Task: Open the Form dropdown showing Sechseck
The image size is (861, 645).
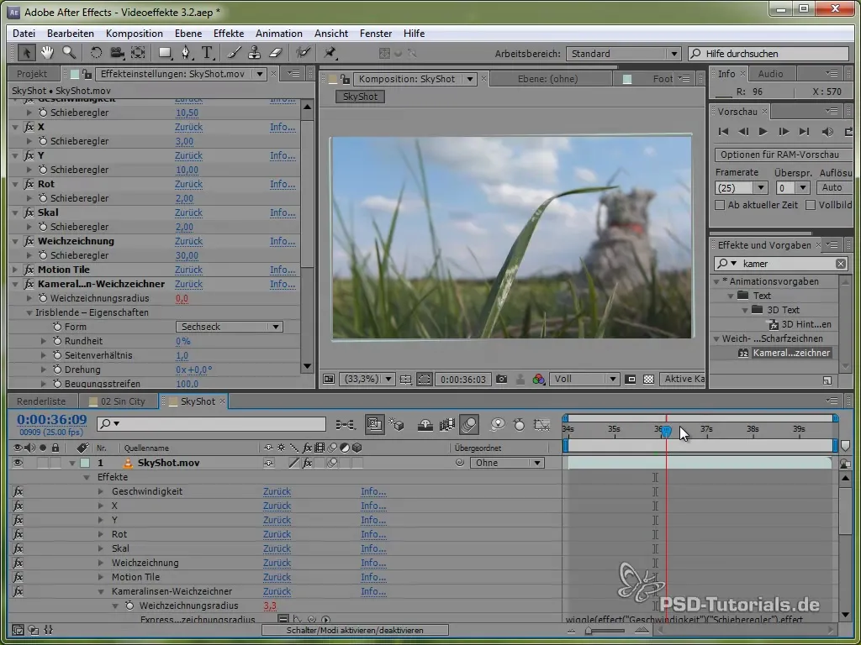Action: point(229,327)
